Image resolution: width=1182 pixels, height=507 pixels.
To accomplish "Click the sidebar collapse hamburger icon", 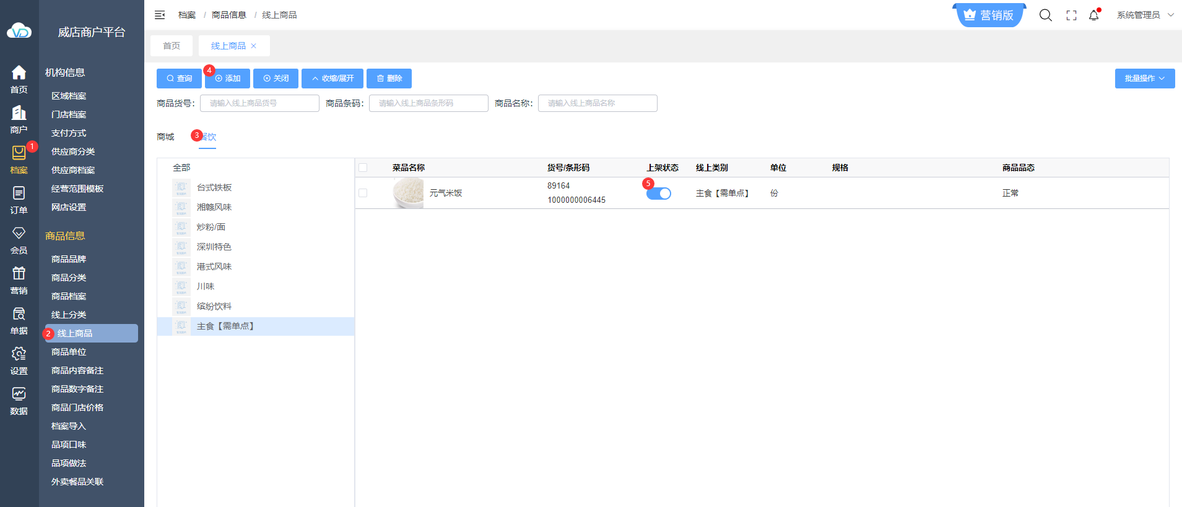I will (160, 15).
